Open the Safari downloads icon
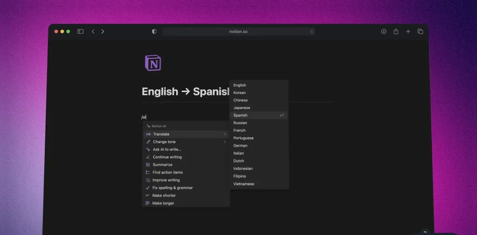477x235 pixels. pos(383,32)
